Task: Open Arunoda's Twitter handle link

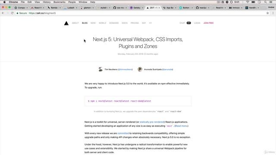Action: [x=167, y=69]
